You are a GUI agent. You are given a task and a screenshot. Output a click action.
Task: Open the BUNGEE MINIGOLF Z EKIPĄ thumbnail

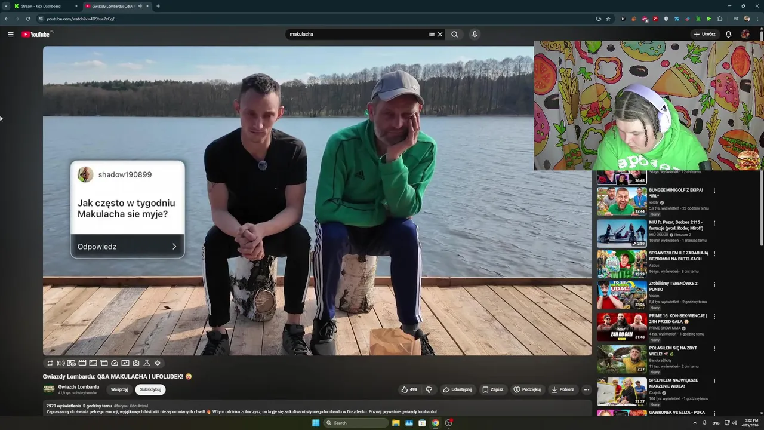(621, 201)
